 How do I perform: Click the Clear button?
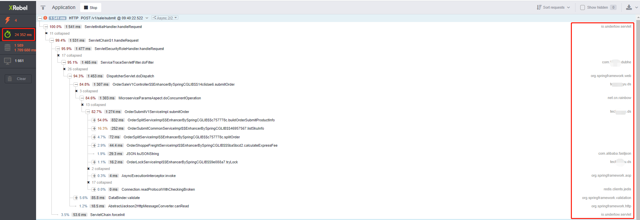pos(18,79)
